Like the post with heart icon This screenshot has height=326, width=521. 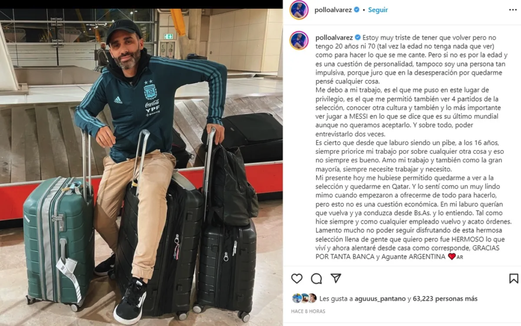tap(297, 278)
